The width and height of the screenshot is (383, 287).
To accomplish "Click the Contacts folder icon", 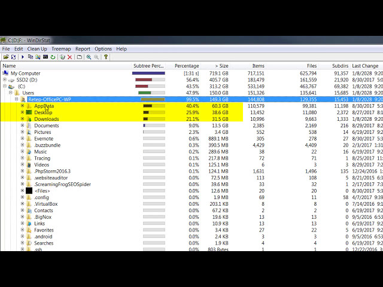I will click(29, 210).
